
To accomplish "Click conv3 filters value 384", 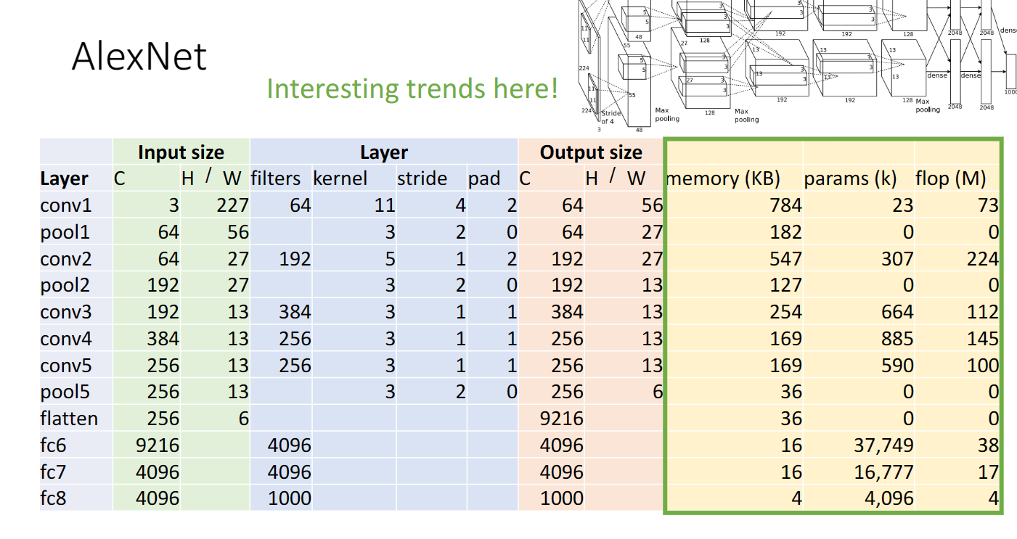I will (x=295, y=312).
